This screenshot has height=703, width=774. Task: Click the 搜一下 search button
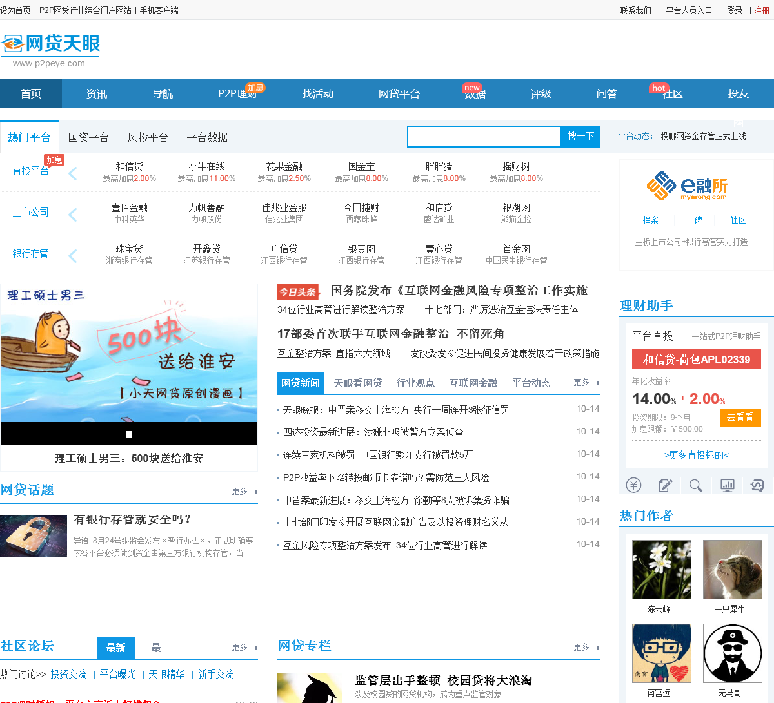click(580, 137)
